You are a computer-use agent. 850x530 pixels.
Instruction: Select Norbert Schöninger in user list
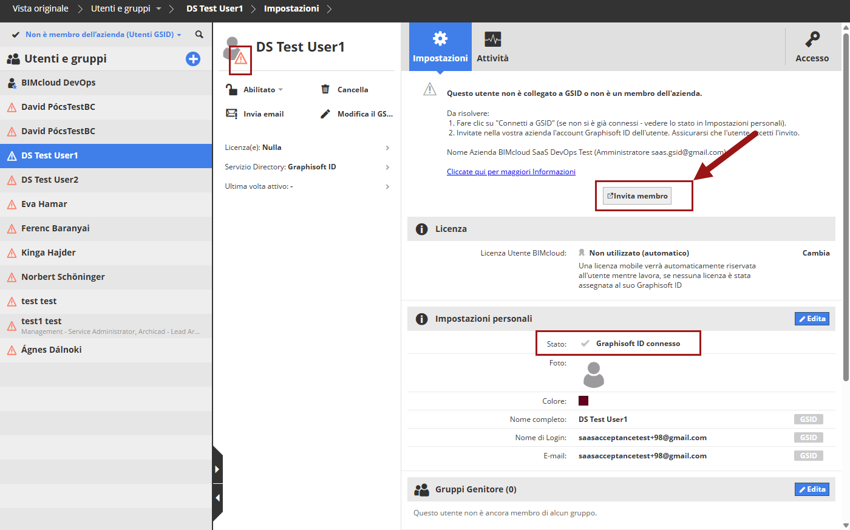click(x=106, y=277)
